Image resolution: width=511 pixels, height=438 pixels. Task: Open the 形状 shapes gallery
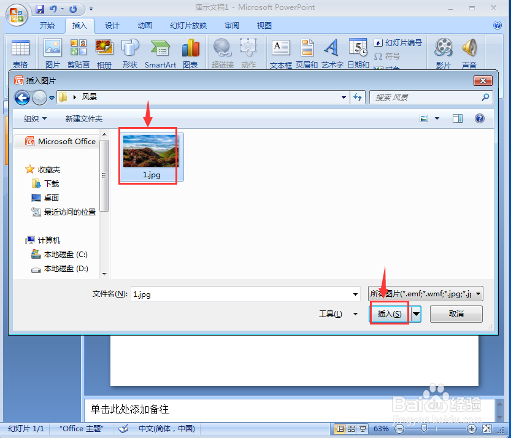coord(129,53)
